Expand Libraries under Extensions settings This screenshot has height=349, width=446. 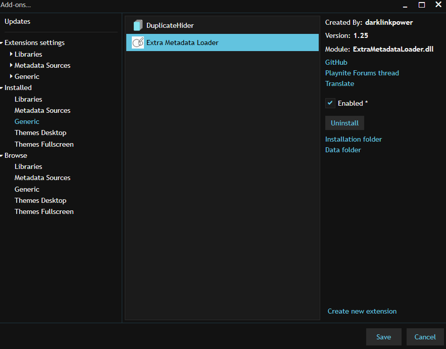pos(11,54)
